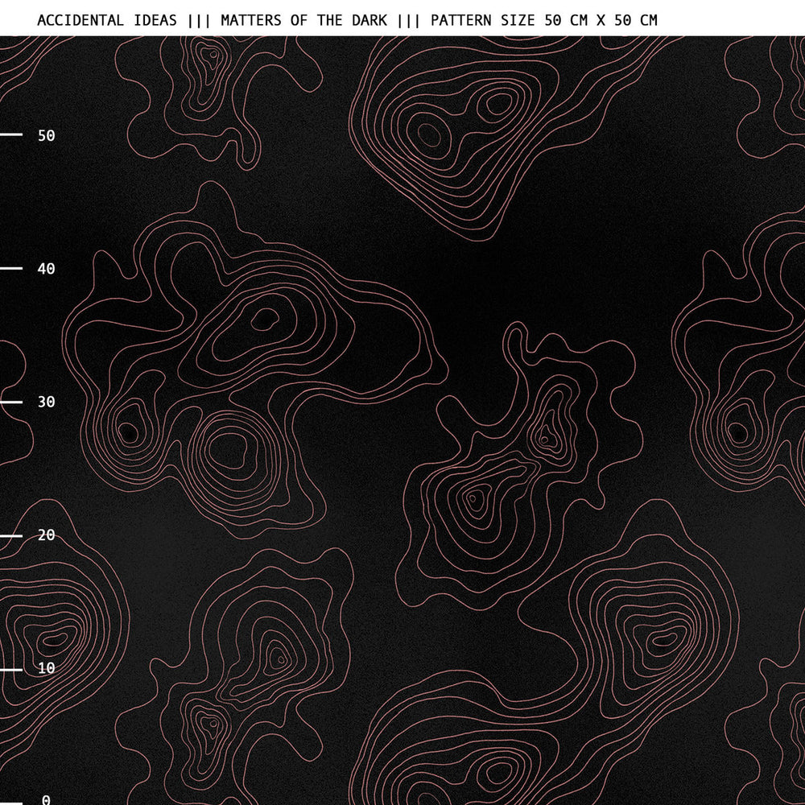Select the "MATTERS OF THE DARK" title text
This screenshot has width=805, height=805.
tap(303, 20)
